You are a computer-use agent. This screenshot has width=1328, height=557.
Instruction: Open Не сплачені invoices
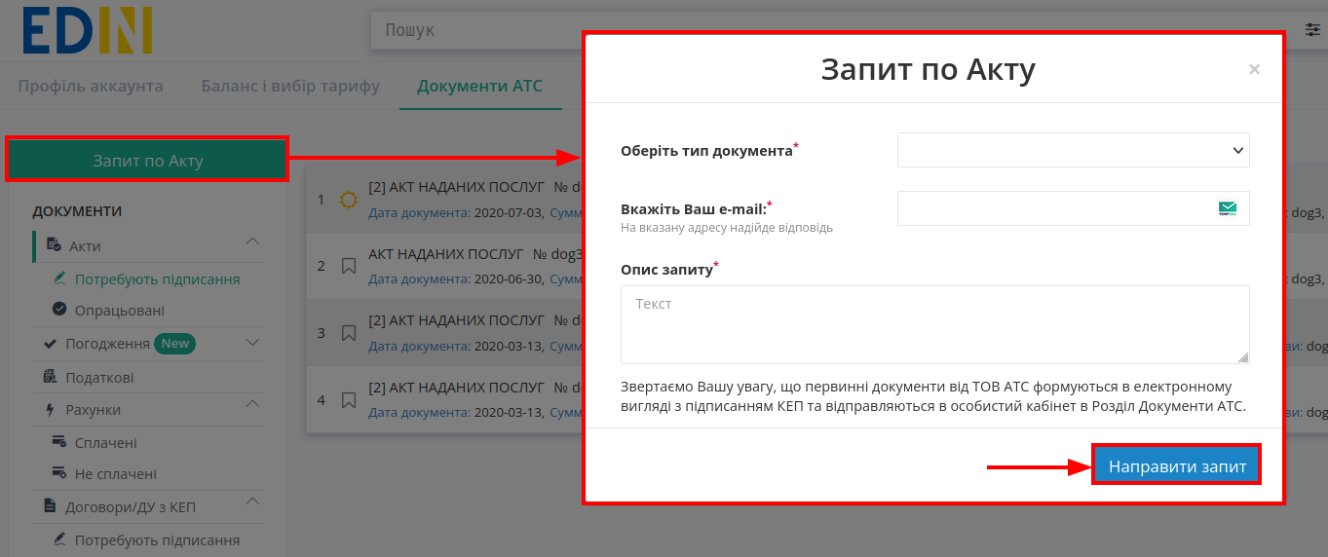coord(116,474)
